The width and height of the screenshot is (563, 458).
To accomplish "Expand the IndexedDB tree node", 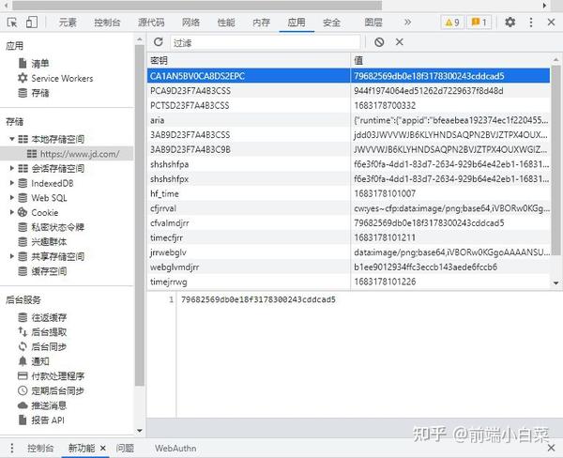I will click(x=12, y=183).
